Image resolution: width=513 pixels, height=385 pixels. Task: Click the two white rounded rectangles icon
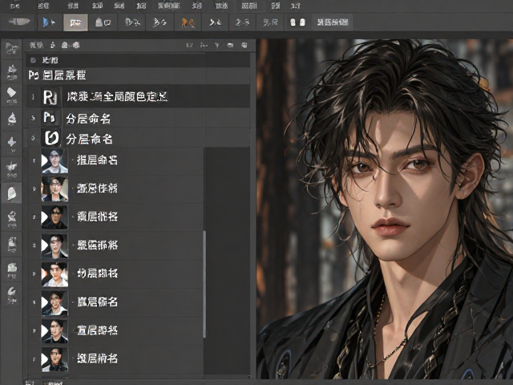point(297,22)
